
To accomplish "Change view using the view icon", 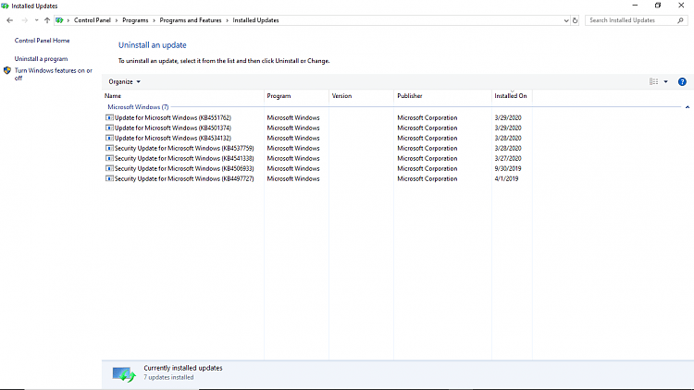I will click(x=653, y=82).
